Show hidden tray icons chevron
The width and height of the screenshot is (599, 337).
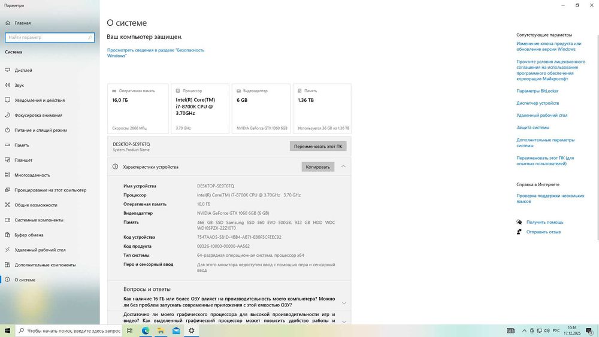point(524,330)
